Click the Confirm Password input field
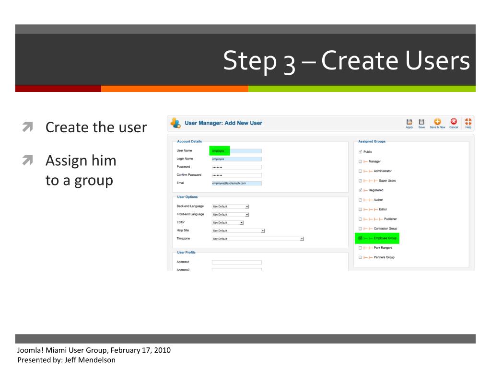This screenshot has width=491, height=368. [x=237, y=175]
